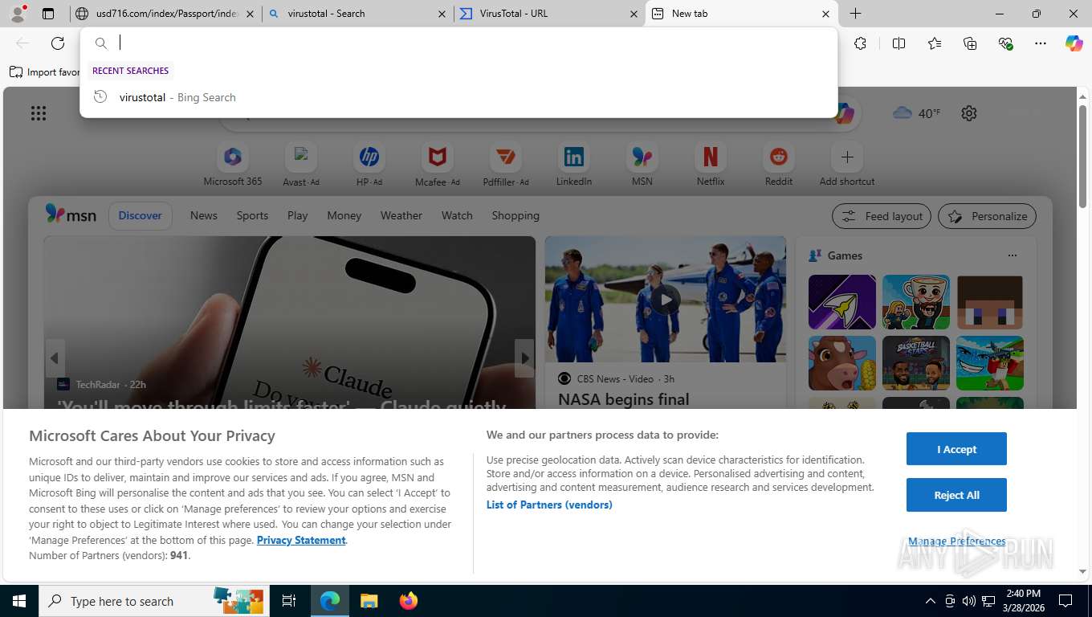
Task: Open the Weather feed tab
Action: 401,215
